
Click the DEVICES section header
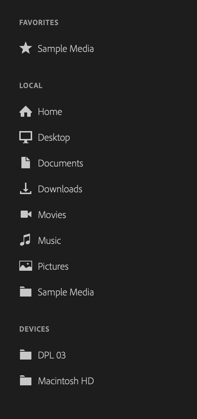[x=34, y=329]
